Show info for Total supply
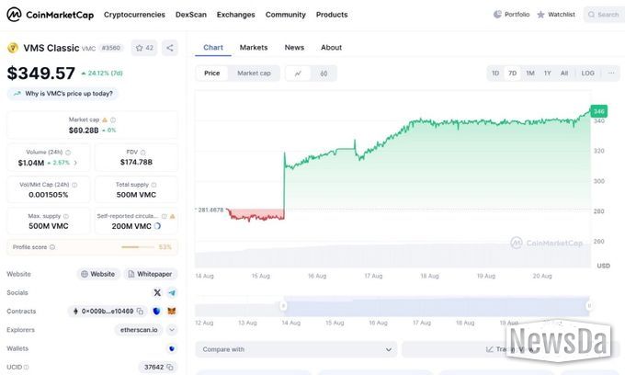Viewport: 625px width, 375px height. (153, 185)
